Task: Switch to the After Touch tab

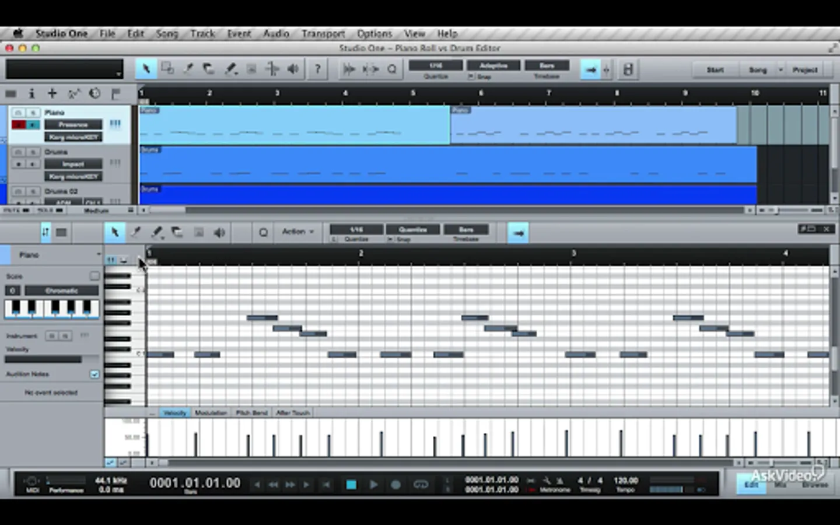Action: click(293, 413)
